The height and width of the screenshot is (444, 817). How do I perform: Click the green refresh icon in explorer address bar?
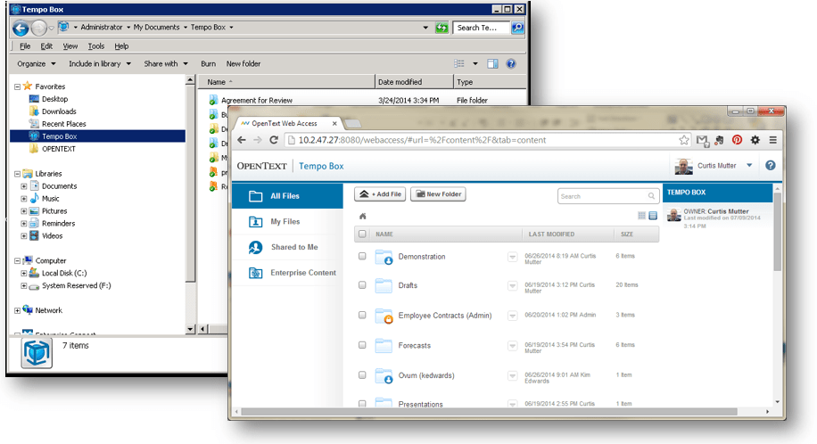coord(442,28)
